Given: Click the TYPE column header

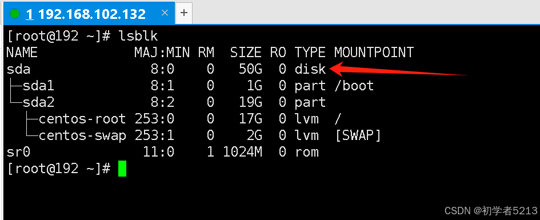Looking at the screenshot, I should coord(310,53).
